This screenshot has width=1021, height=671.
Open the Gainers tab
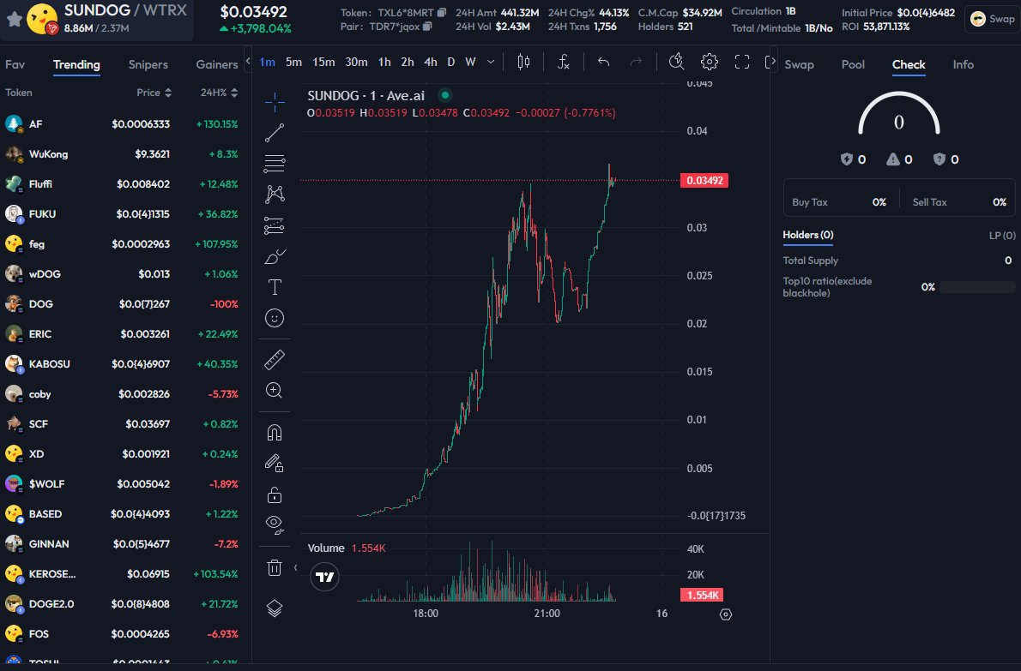click(217, 64)
